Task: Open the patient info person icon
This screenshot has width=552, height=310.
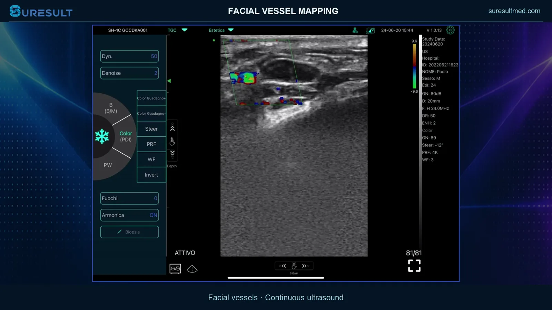Action: [355, 30]
